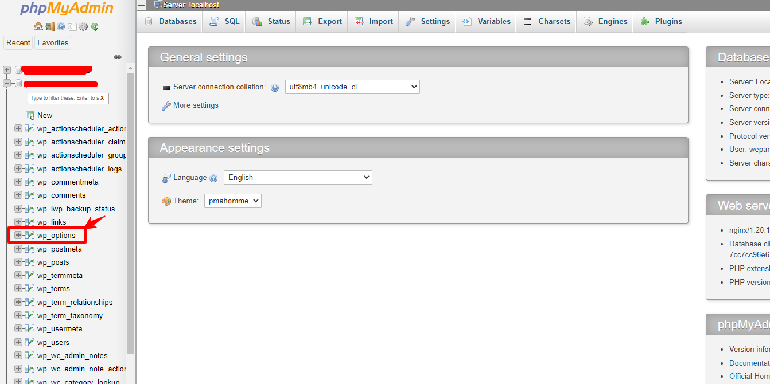The width and height of the screenshot is (770, 384).
Task: Click table icon of wp_commentmeta
Action: (30, 182)
